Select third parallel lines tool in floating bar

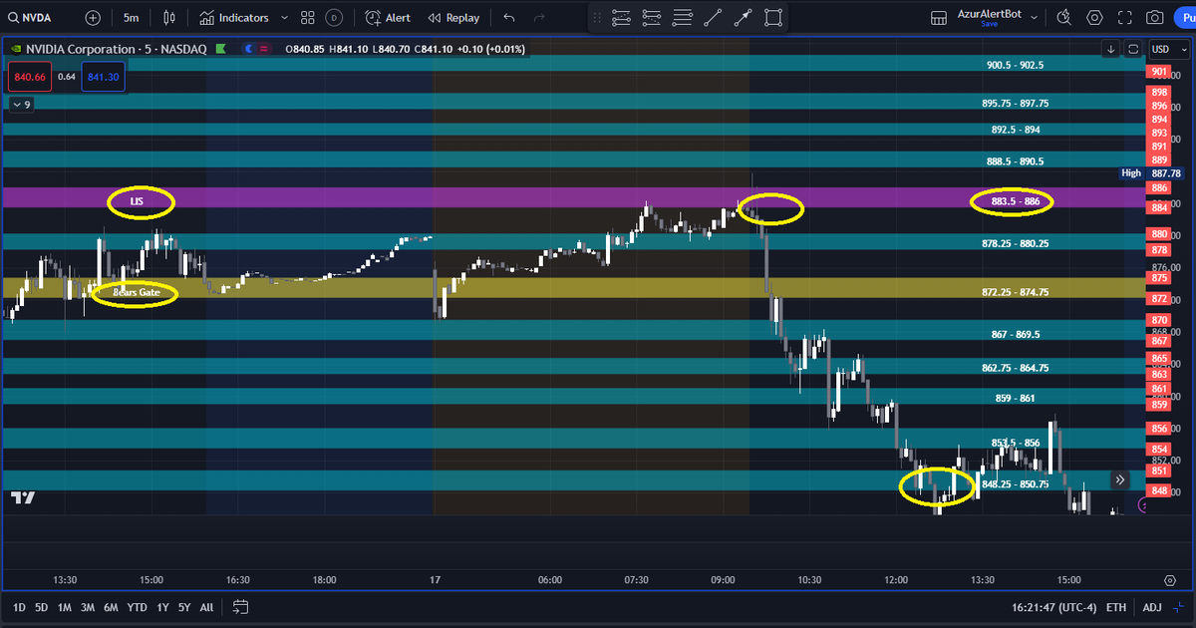coord(683,17)
